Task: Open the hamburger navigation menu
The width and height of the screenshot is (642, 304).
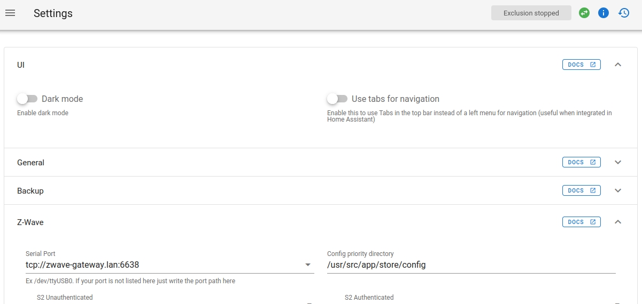Action: (10, 13)
